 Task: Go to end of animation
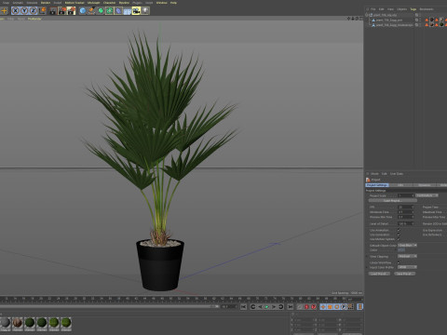[291, 307]
